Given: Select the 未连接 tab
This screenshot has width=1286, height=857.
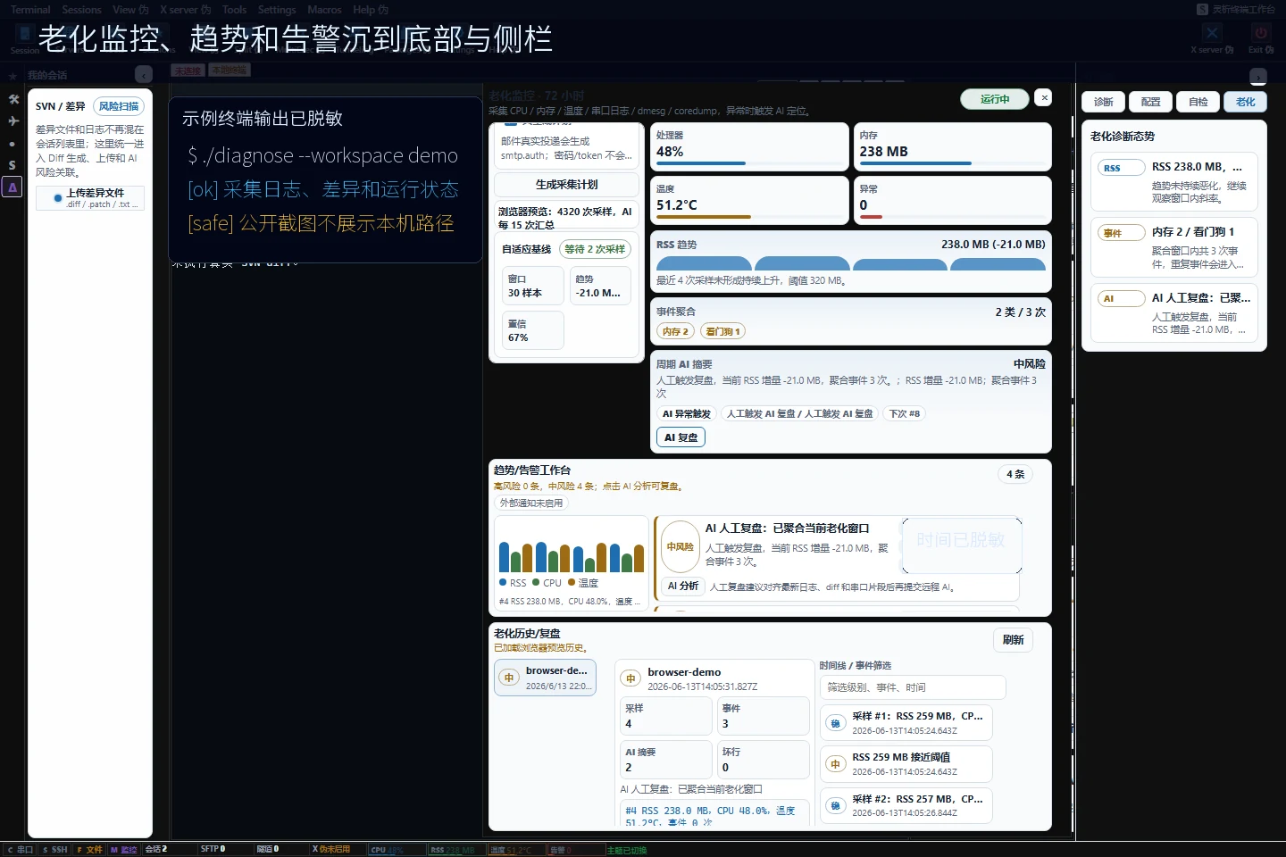Looking at the screenshot, I should point(188,71).
